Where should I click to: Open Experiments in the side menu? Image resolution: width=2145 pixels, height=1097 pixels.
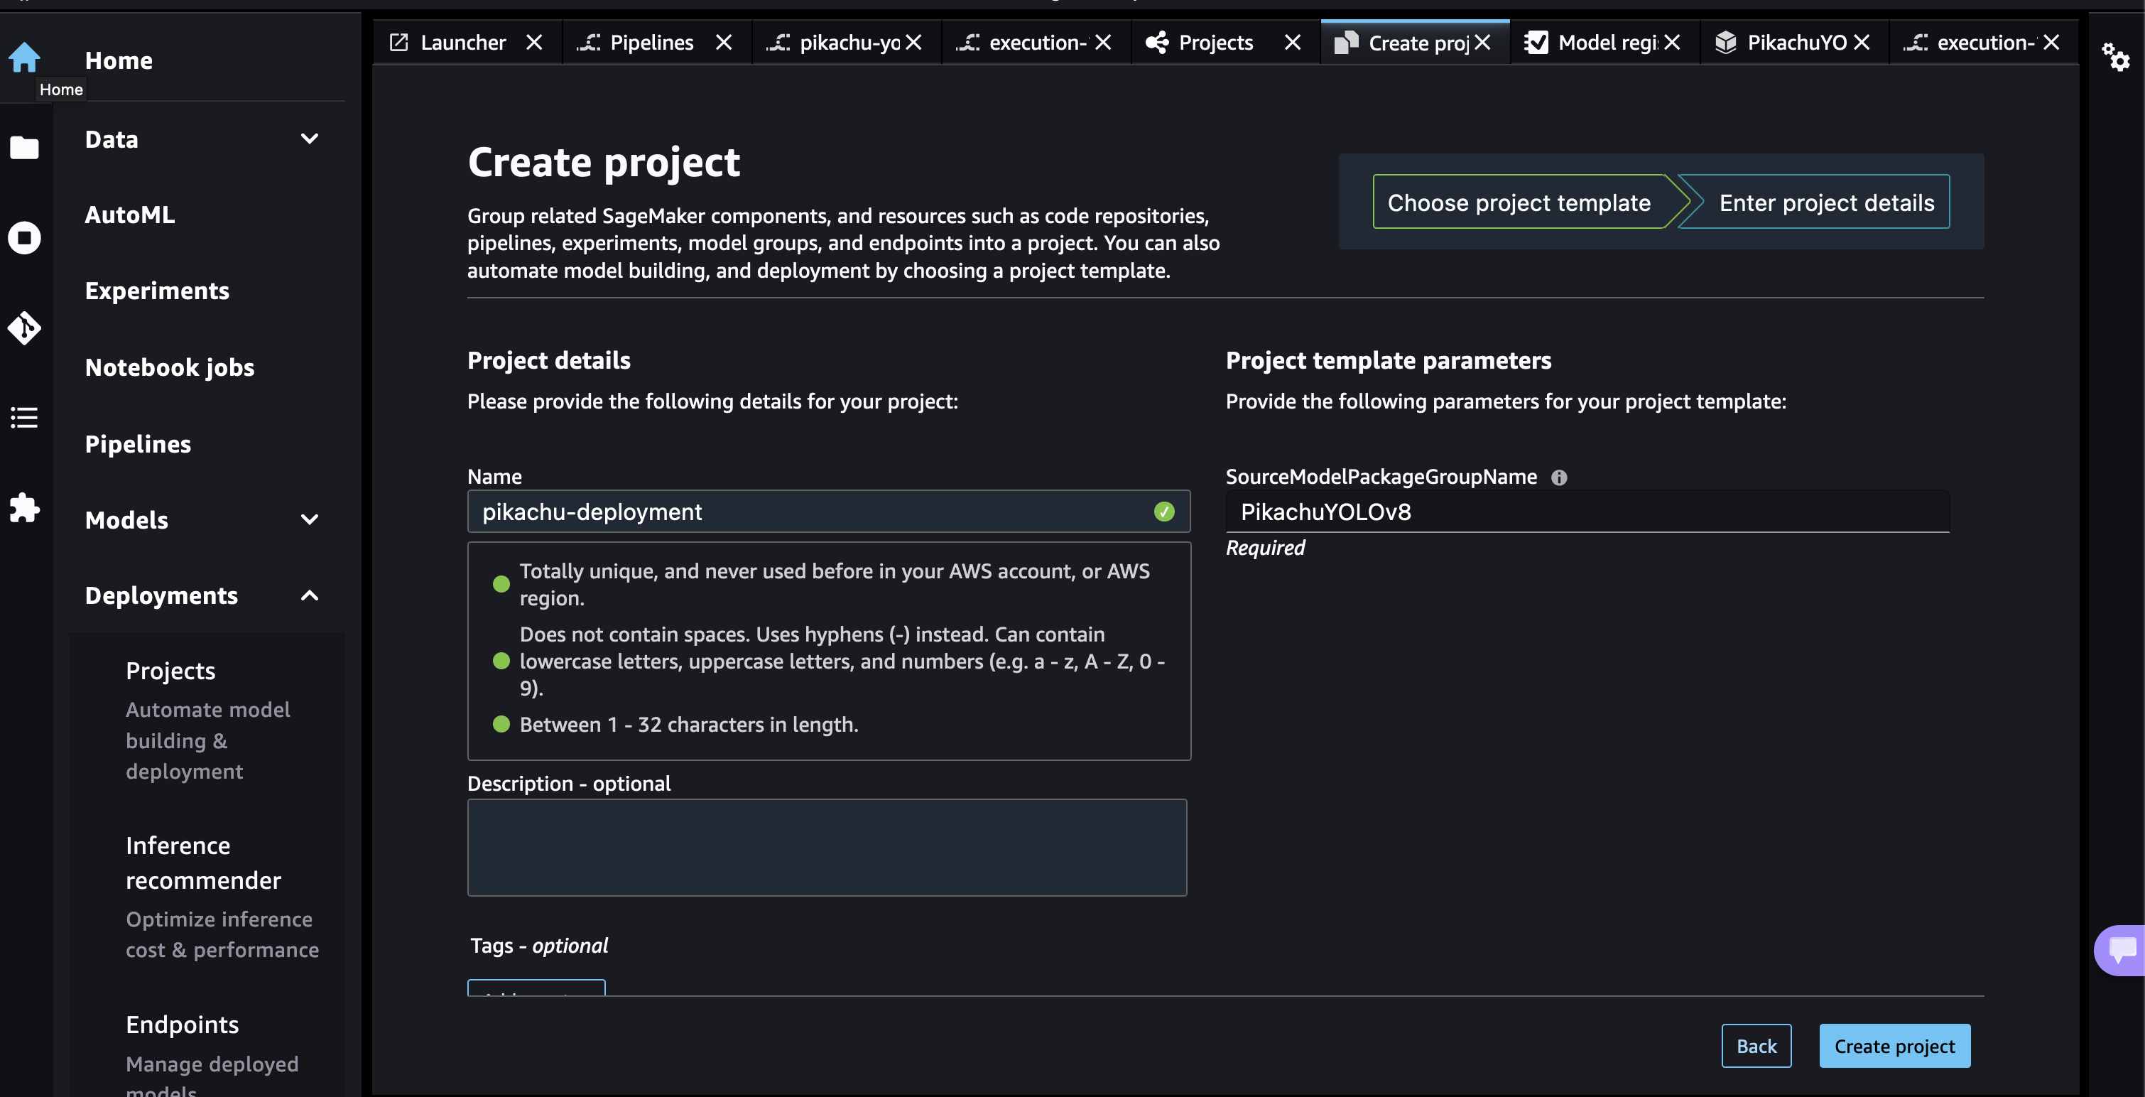coord(156,291)
